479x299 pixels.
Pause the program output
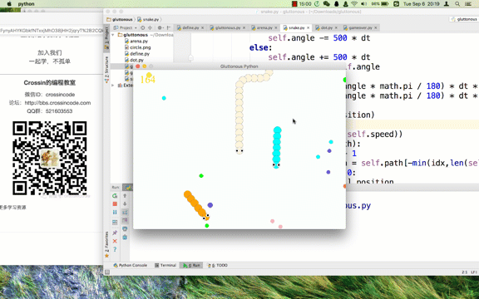click(115, 212)
